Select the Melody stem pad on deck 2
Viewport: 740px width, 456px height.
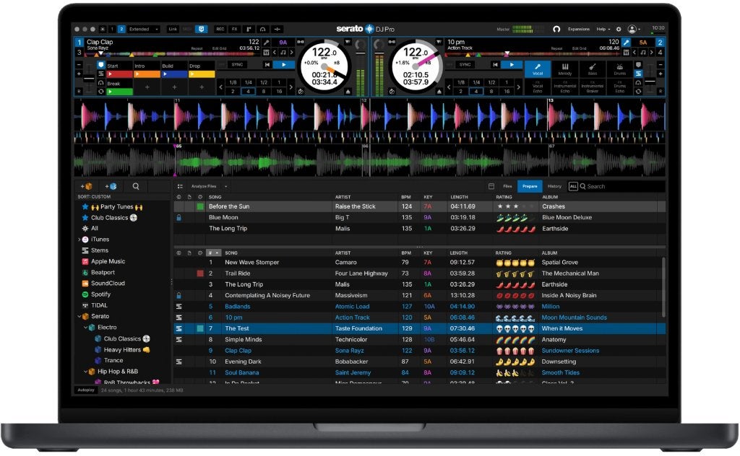(565, 69)
